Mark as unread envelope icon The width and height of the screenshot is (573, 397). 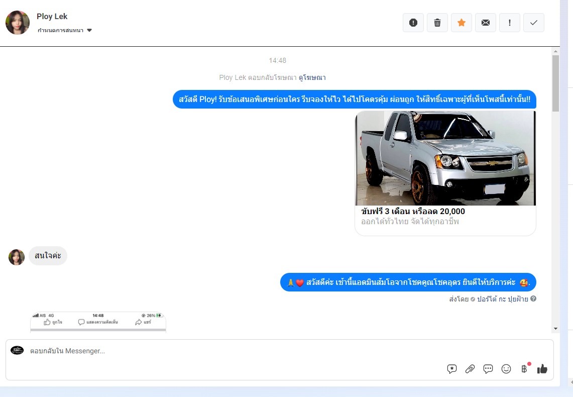(485, 23)
